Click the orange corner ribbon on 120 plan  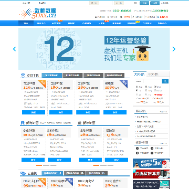tap(43, 83)
